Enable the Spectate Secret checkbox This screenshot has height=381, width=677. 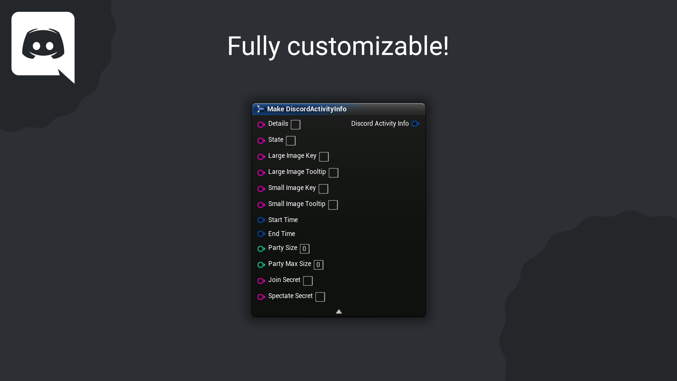pos(320,297)
